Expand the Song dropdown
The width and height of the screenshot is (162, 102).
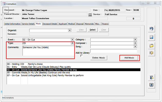click(x=135, y=47)
